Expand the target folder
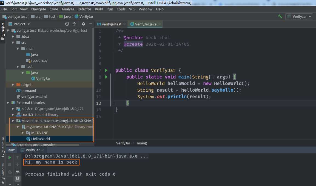Viewport: 316px width, 186px height. (13, 85)
